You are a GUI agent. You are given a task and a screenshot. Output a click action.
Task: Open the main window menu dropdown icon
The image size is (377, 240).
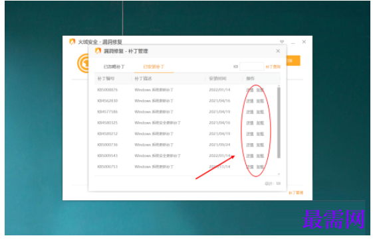pos(282,42)
